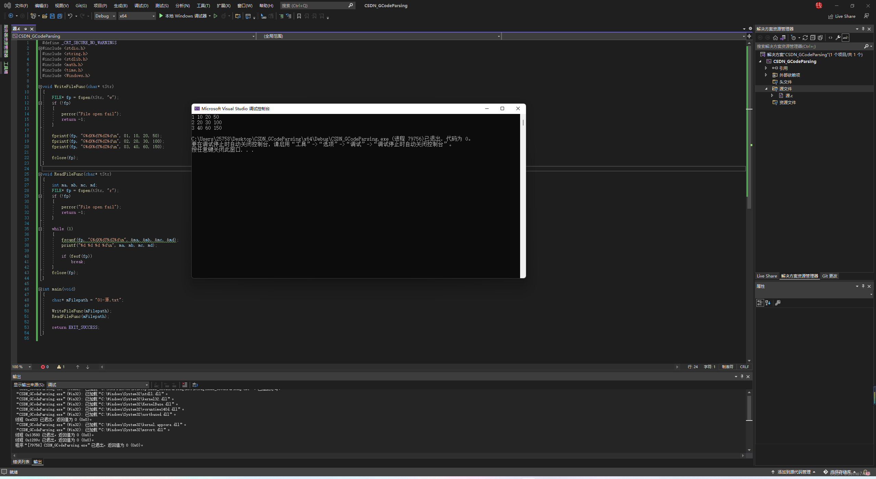Image resolution: width=876 pixels, height=479 pixels.
Task: Click the Toggle Bookmark icon
Action: (299, 16)
